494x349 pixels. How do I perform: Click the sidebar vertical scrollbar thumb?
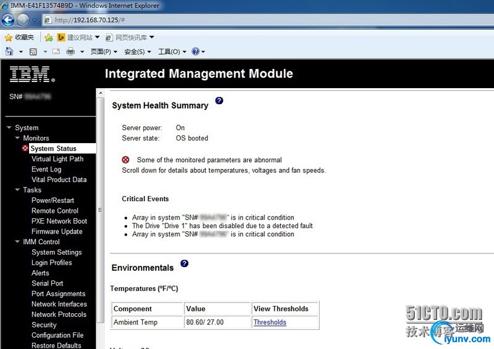coord(101,210)
